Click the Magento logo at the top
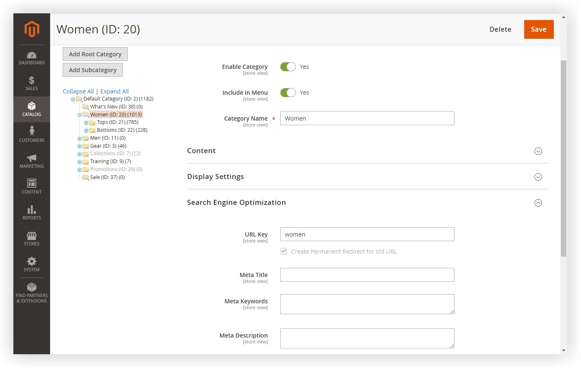Image resolution: width=581 pixels, height=368 pixels. 31,29
